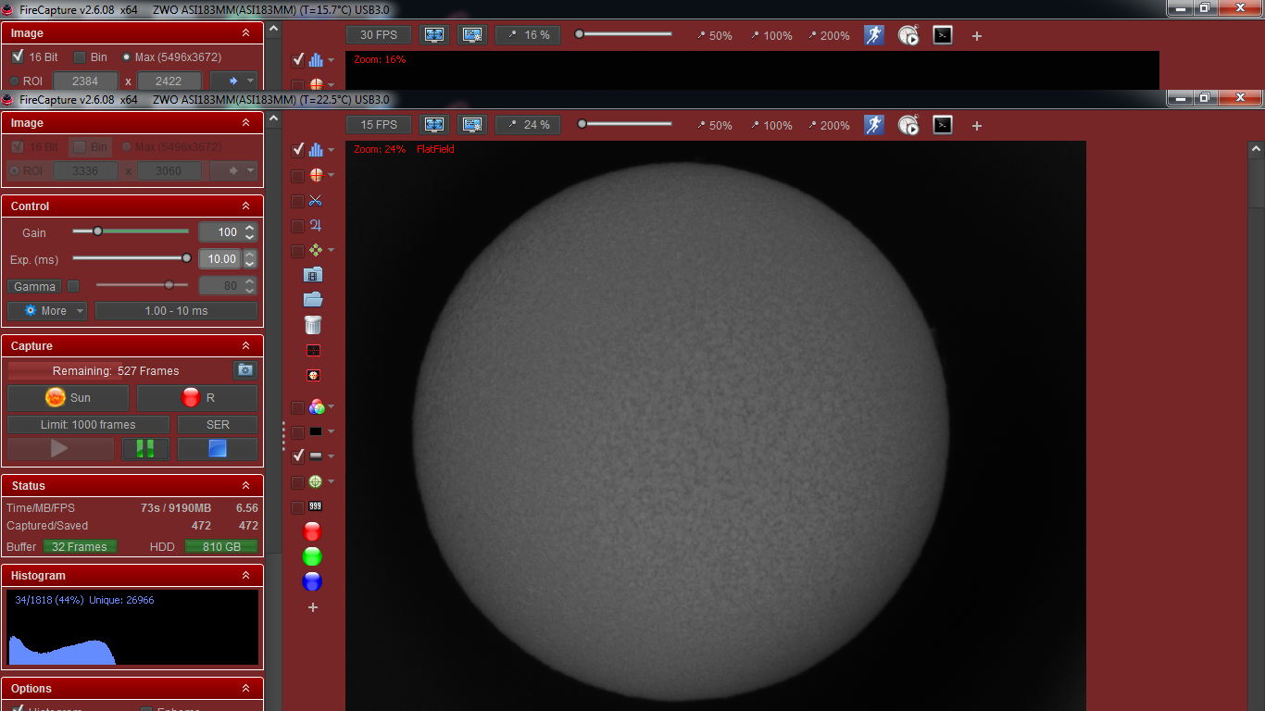Open the console terminal icon in front window

click(943, 125)
